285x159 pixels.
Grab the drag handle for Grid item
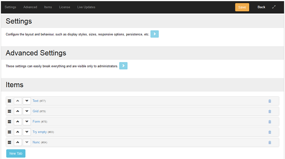[9, 111]
